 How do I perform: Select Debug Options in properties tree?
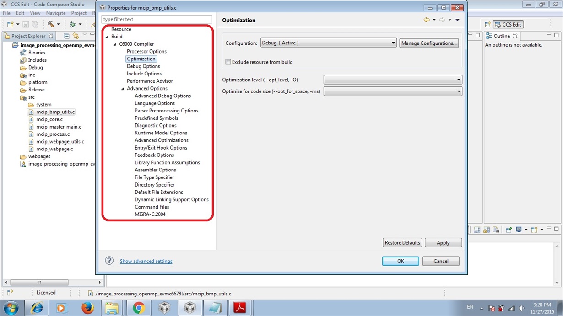tap(143, 66)
